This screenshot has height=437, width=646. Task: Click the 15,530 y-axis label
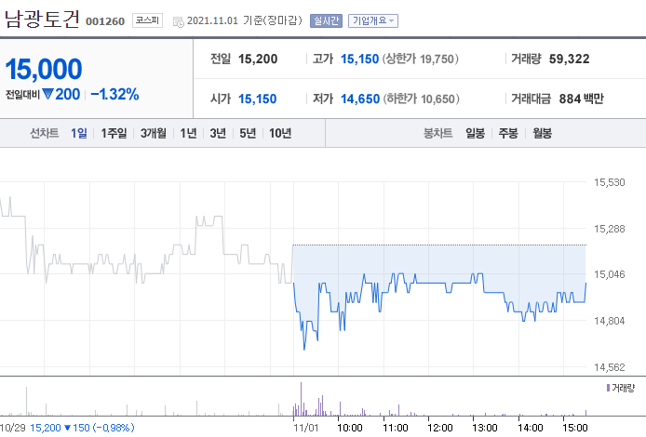(x=610, y=182)
